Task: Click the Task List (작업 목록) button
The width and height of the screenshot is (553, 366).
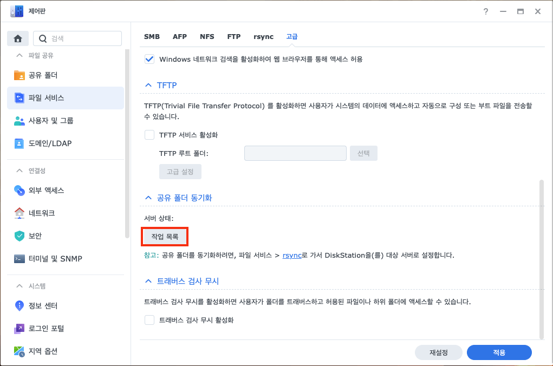Action: (x=165, y=237)
